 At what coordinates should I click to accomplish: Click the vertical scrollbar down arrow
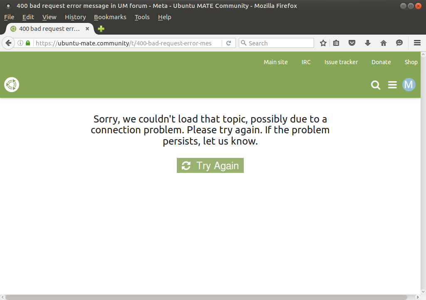point(423,292)
